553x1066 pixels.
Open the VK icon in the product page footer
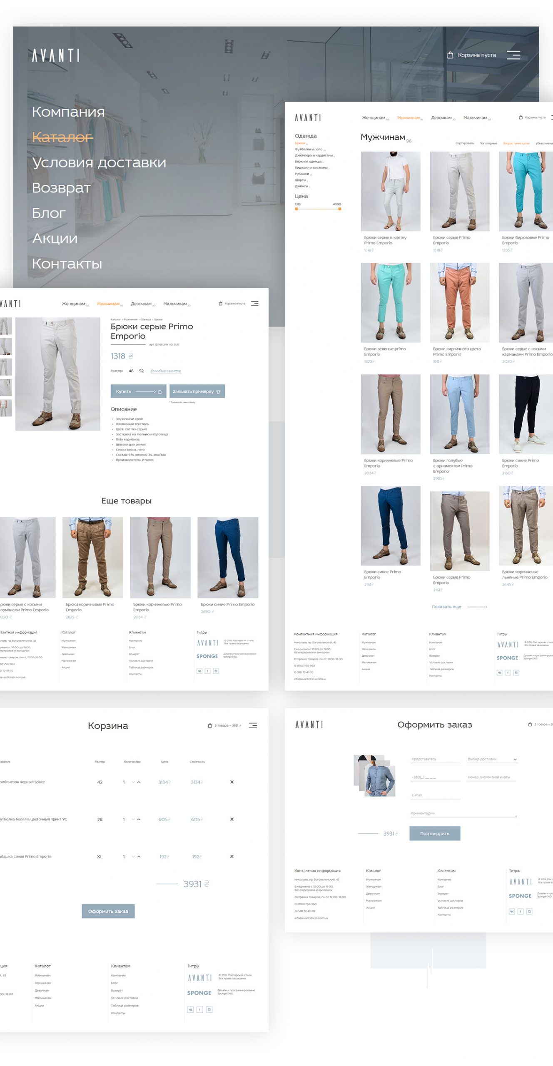(x=199, y=671)
